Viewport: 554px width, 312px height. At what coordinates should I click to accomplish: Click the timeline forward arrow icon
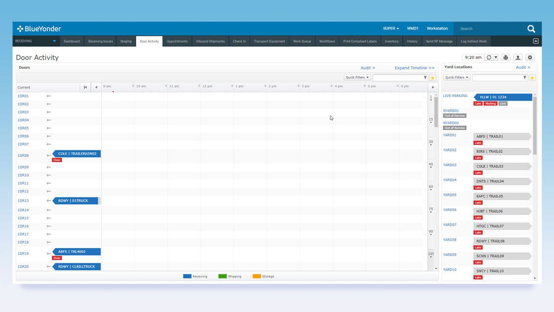coord(432,87)
